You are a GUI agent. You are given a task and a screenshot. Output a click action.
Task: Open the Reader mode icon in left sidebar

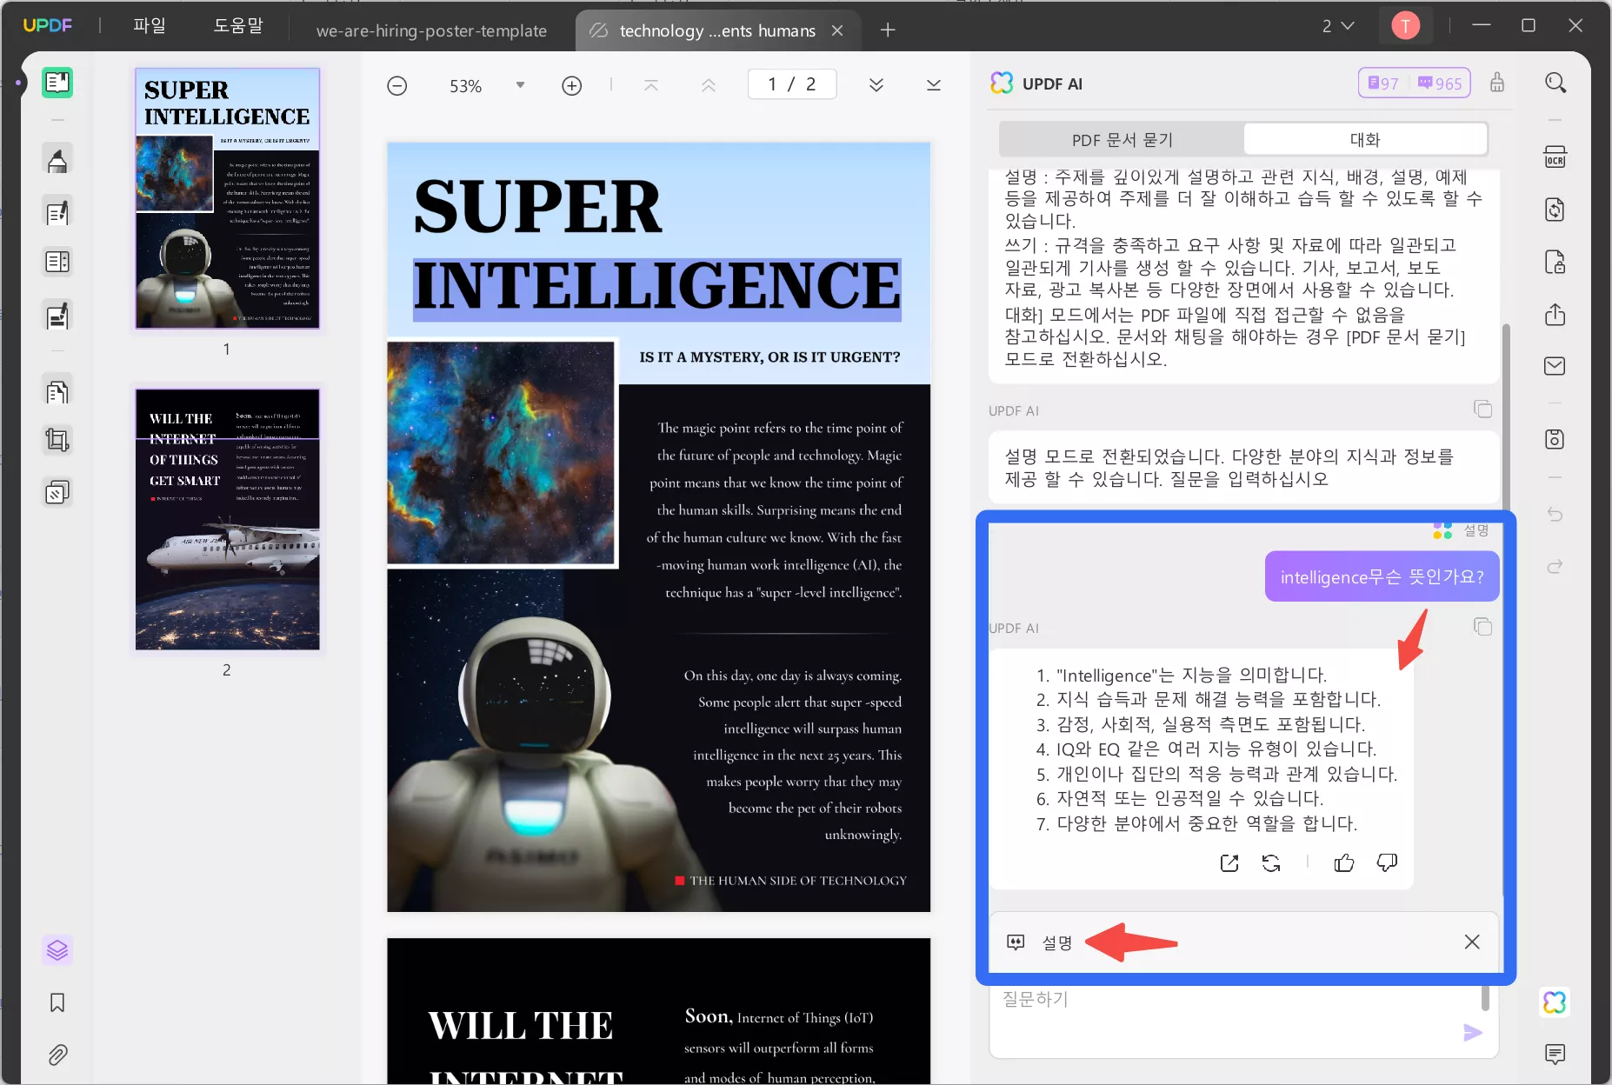tap(57, 83)
